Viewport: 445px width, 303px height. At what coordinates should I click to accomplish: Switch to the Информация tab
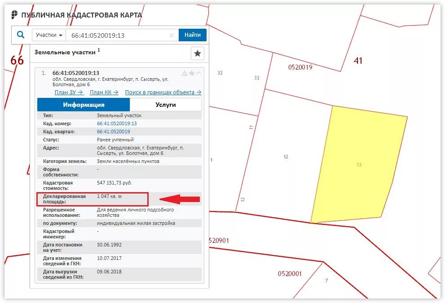(84, 105)
